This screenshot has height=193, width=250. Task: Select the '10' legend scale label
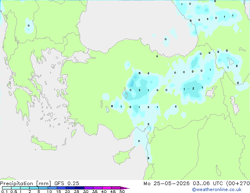click(49, 191)
